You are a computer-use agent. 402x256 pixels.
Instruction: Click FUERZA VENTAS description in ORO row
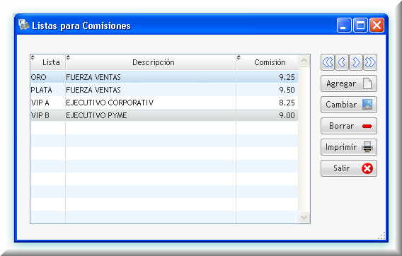pyautogui.click(x=93, y=77)
